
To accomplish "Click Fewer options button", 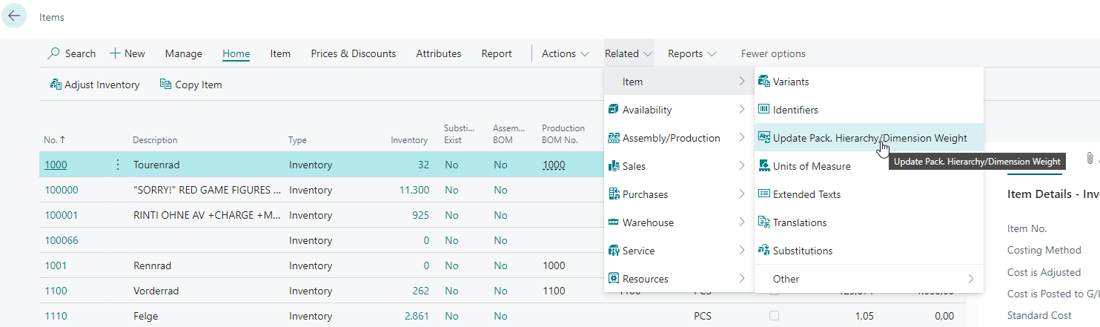I will tap(772, 53).
